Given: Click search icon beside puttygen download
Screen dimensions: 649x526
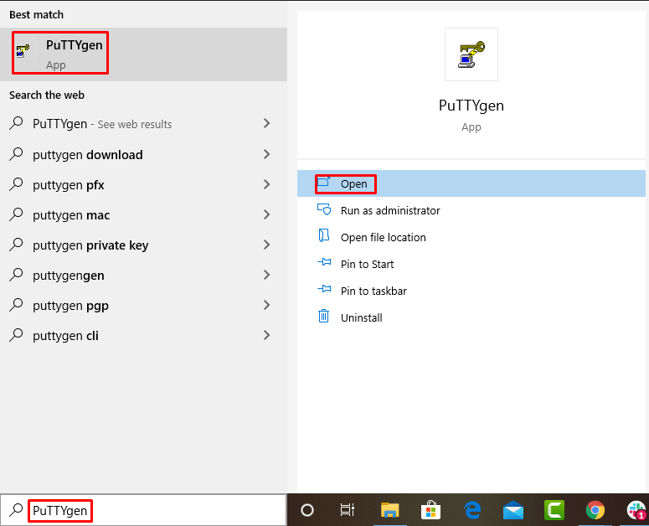Looking at the screenshot, I should [16, 154].
